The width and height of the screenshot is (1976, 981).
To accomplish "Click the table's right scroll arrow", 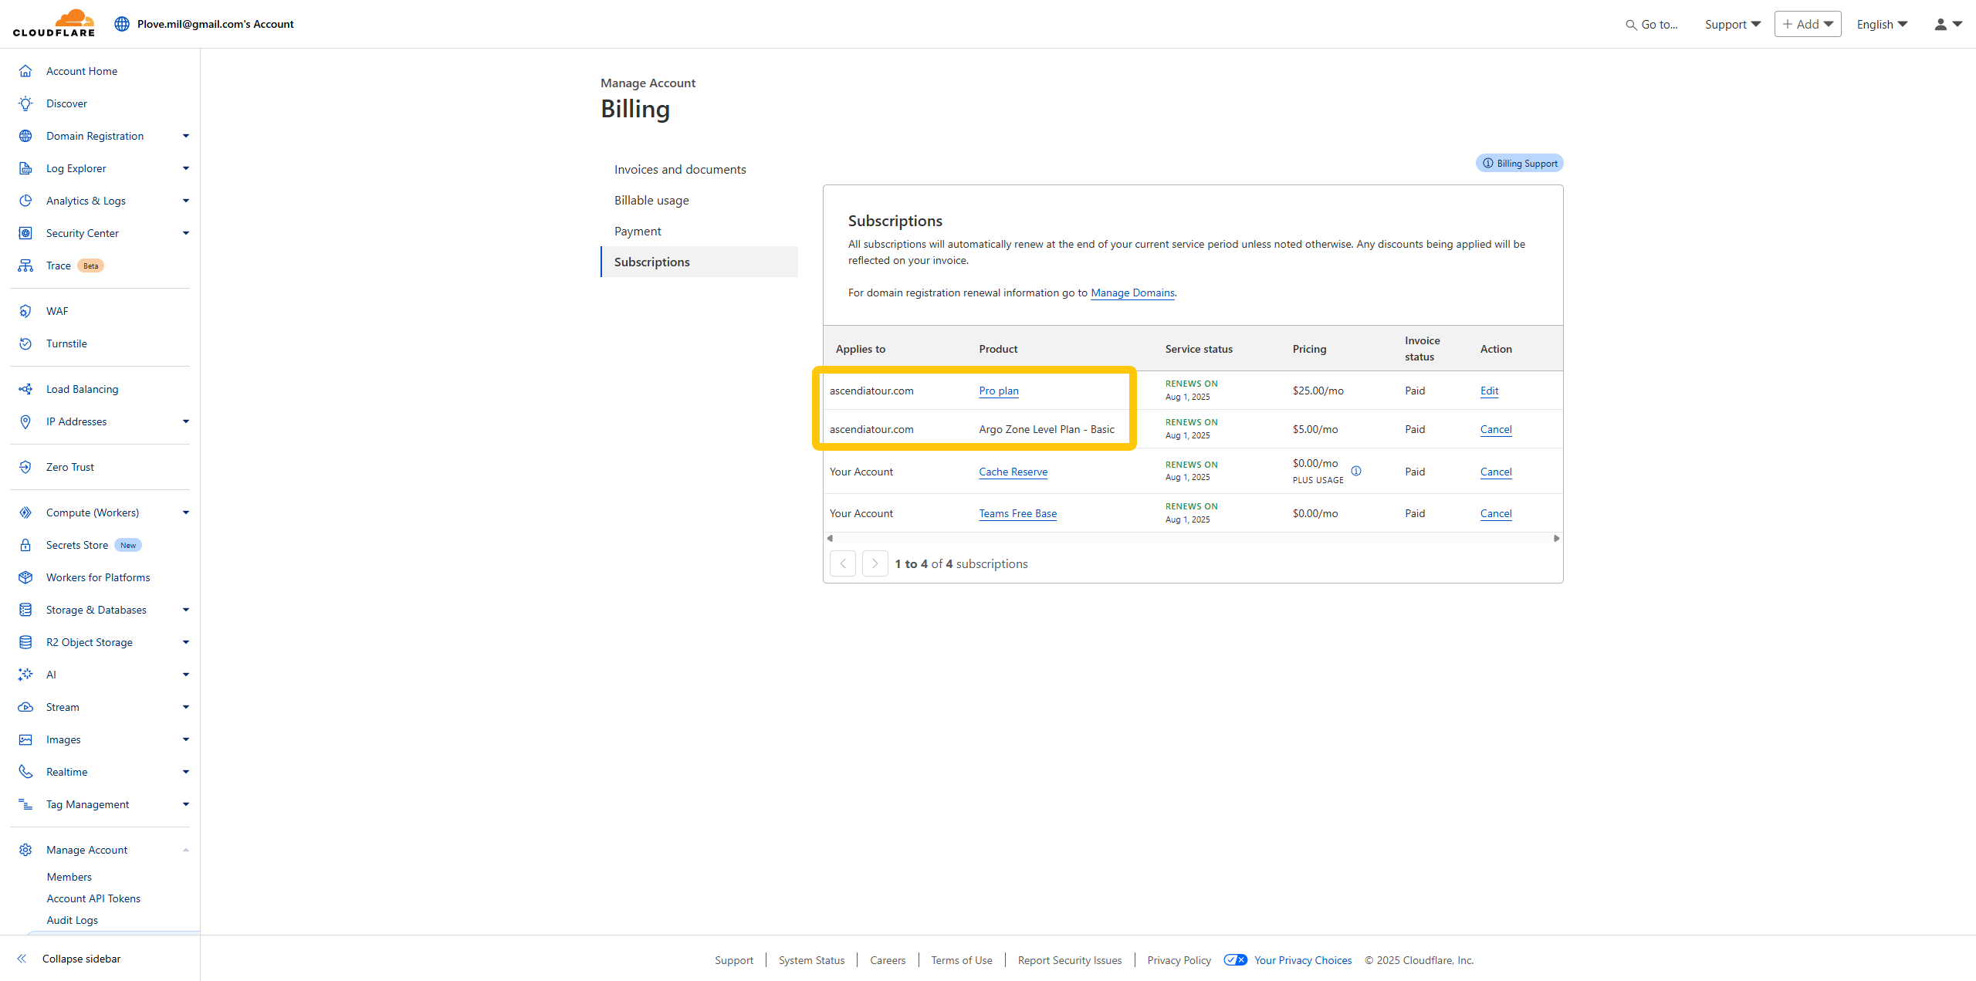I will (x=1556, y=538).
